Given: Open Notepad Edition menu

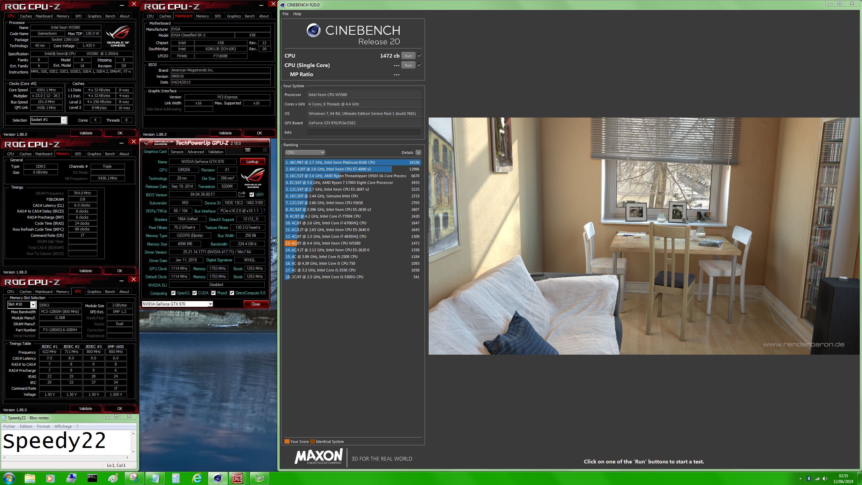Looking at the screenshot, I should (26, 426).
